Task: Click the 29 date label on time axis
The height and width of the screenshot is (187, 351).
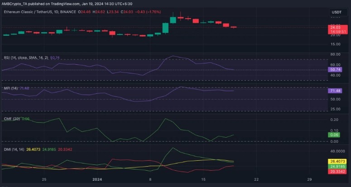Action: (x=310, y=179)
